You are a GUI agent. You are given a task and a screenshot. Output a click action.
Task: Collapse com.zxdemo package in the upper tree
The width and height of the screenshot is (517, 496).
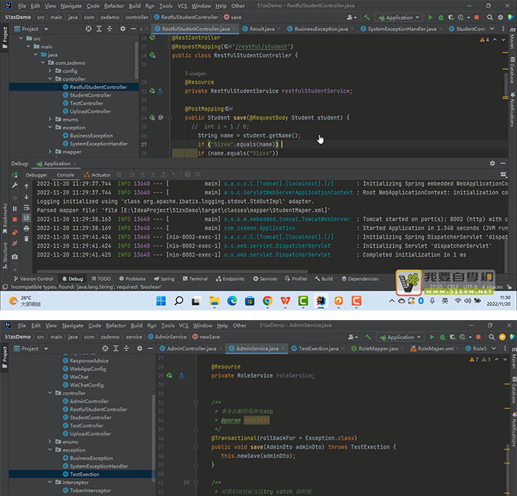[43, 63]
